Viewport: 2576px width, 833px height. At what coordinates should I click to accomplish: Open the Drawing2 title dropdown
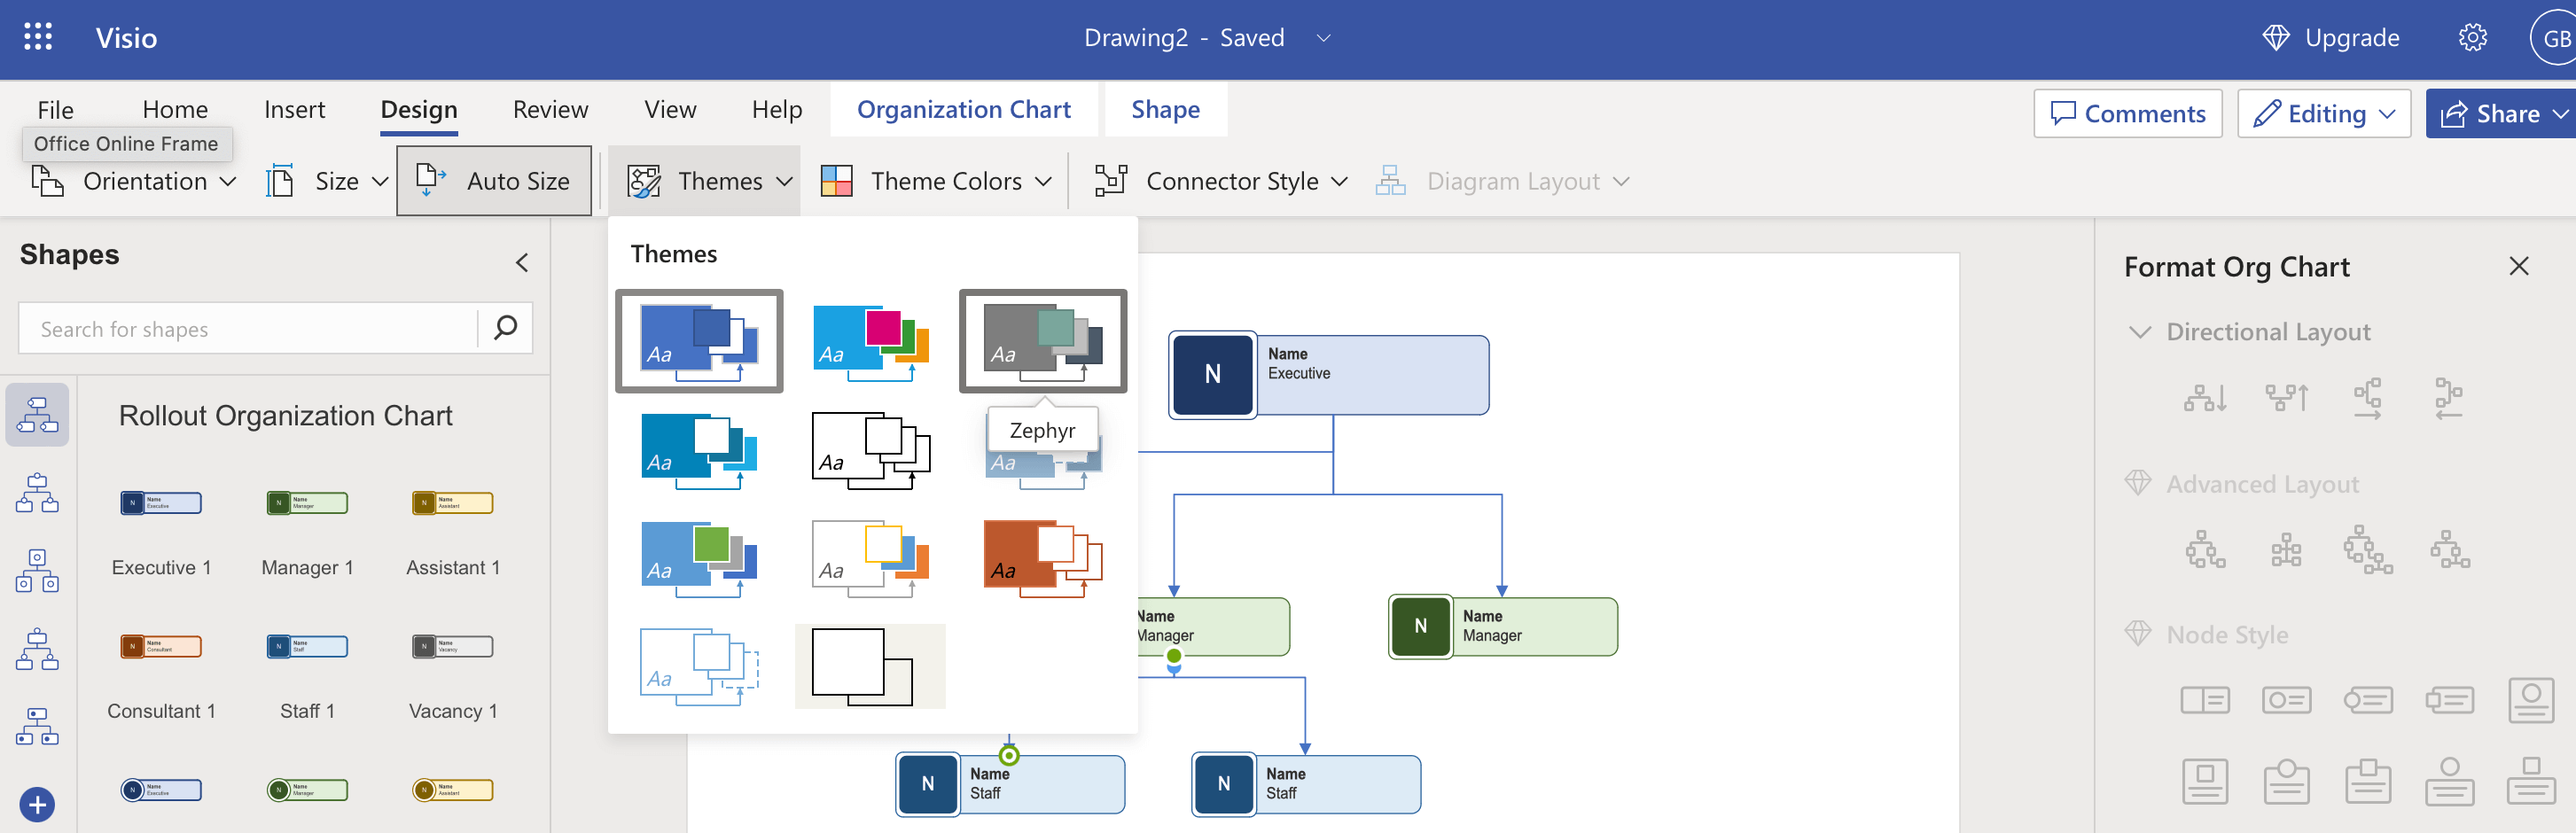[x=1323, y=38]
